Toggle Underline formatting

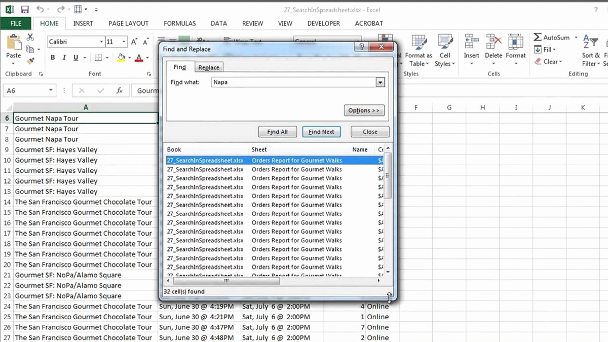76,58
